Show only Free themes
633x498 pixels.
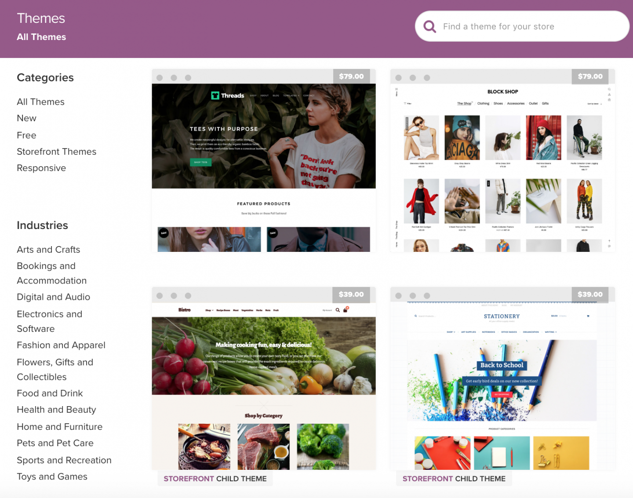point(26,135)
